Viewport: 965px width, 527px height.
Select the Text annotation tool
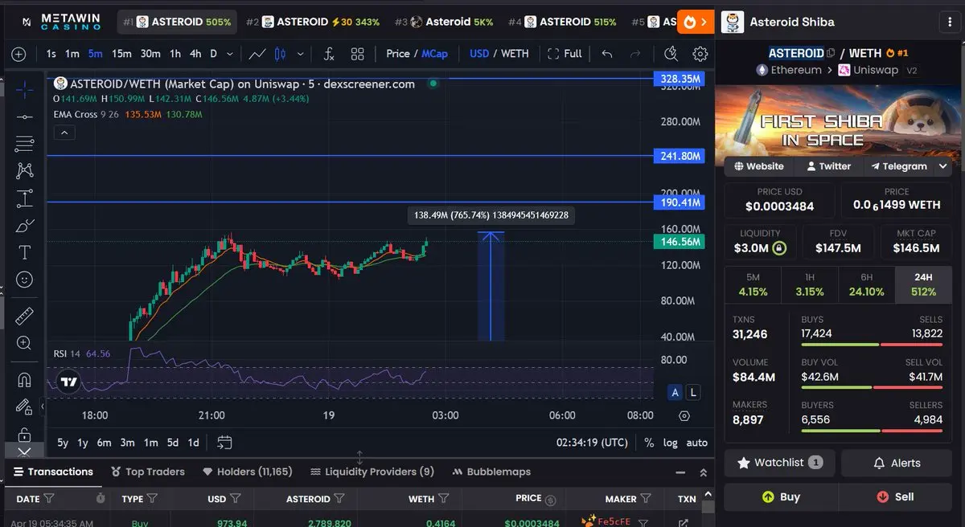(25, 252)
